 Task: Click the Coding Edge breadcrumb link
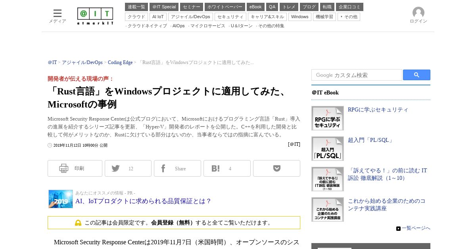tap(120, 62)
